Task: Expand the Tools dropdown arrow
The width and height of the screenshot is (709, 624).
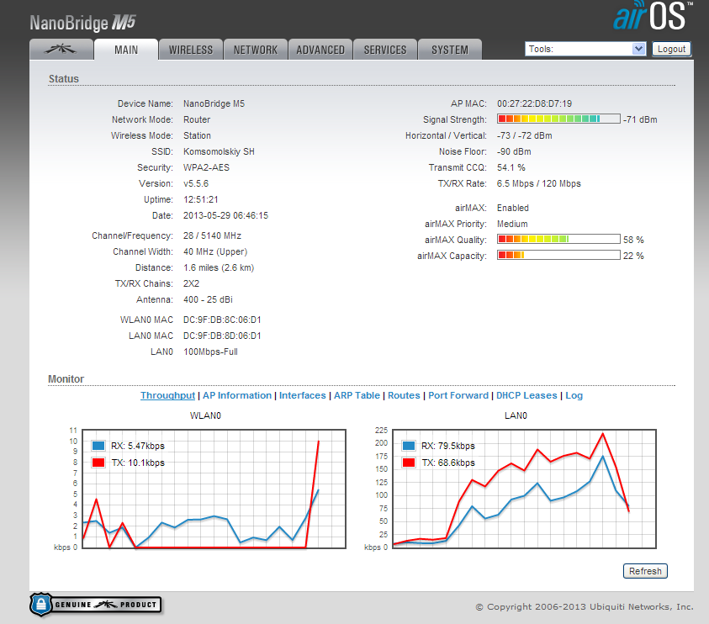Action: tap(638, 49)
